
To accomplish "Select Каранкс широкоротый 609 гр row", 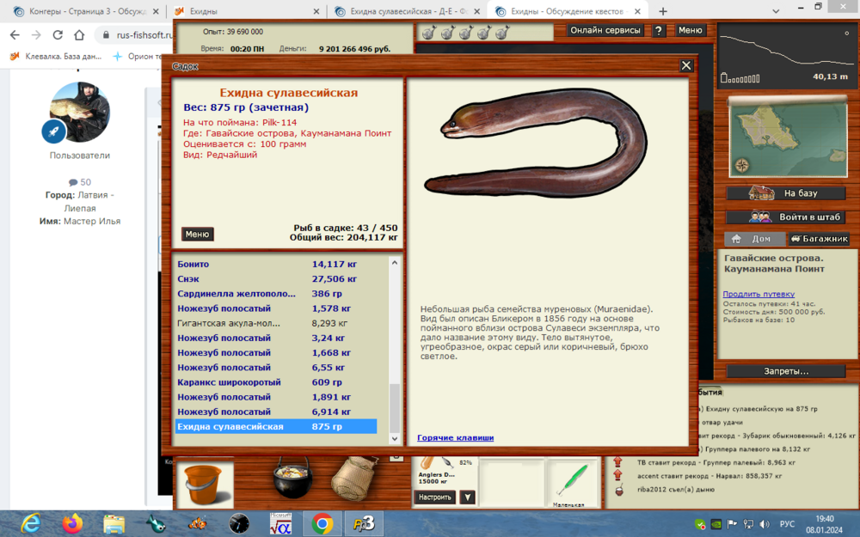I will pyautogui.click(x=276, y=382).
